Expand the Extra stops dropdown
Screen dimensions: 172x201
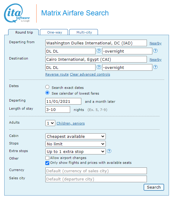point(76,151)
